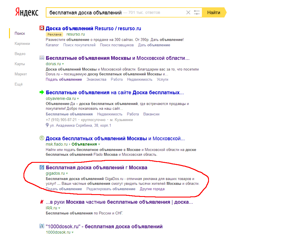Open gigados.ru green URL
287x237 pixels.
55,173
